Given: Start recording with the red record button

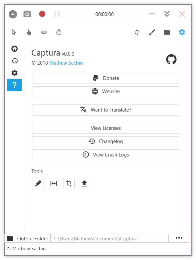Looking at the screenshot, I should [x=42, y=14].
